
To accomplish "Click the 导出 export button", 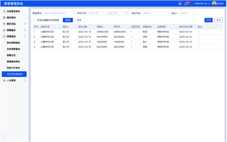I will click(x=218, y=20).
